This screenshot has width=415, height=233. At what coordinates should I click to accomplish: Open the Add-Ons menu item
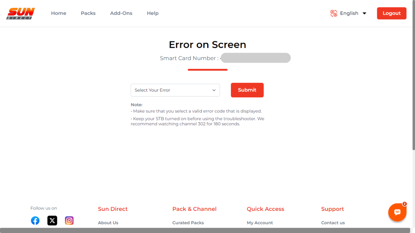click(x=121, y=13)
